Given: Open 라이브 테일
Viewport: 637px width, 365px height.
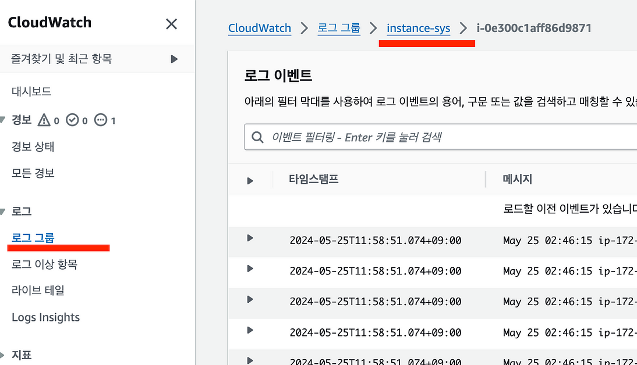Looking at the screenshot, I should click(x=38, y=291).
